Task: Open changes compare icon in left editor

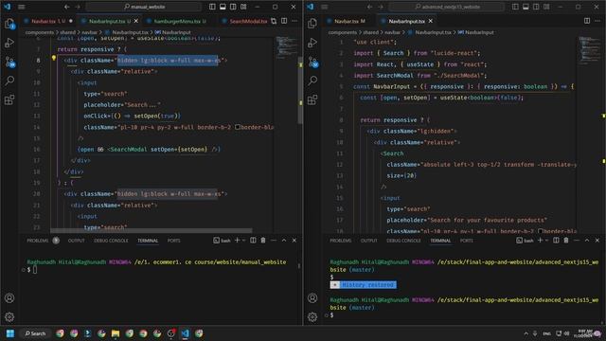Action: click(274, 21)
